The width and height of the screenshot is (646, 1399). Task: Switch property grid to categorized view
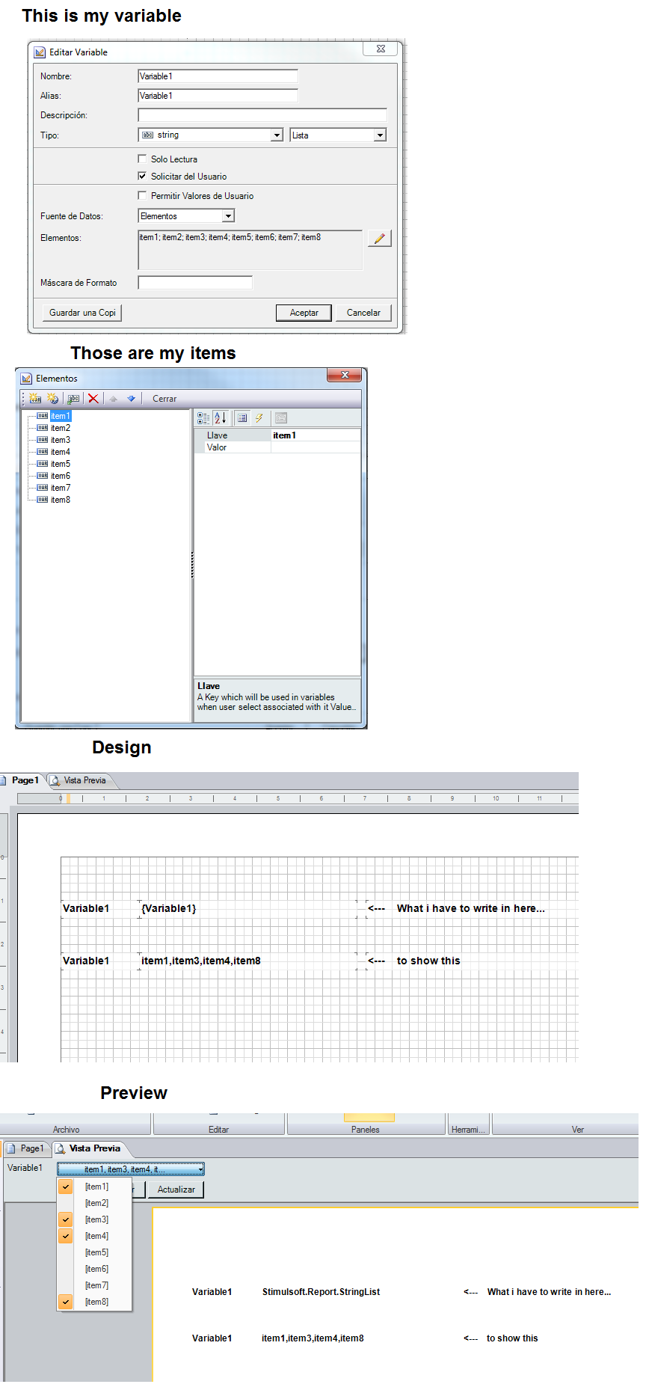pyautogui.click(x=203, y=418)
